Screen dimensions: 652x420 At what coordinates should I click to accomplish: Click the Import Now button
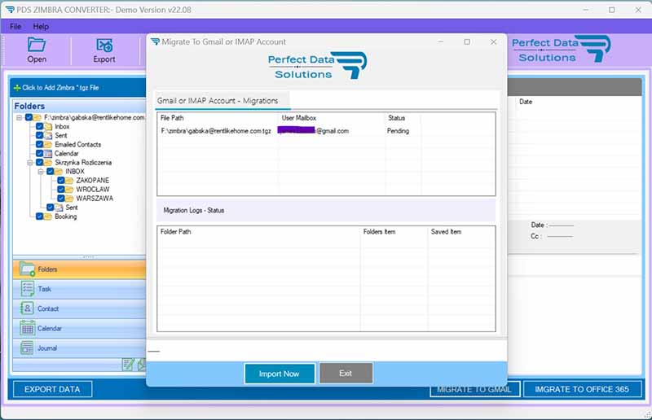[279, 374]
